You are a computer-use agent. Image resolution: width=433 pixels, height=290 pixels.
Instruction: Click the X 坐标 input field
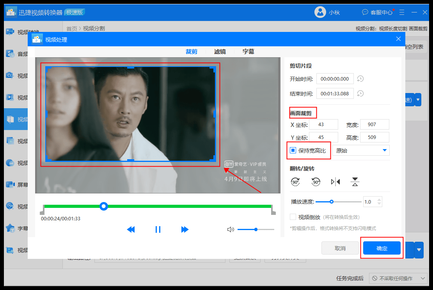(323, 125)
